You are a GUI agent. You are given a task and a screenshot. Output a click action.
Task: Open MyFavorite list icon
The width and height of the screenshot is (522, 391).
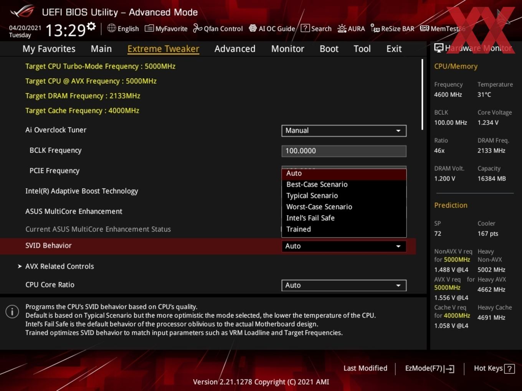(149, 28)
